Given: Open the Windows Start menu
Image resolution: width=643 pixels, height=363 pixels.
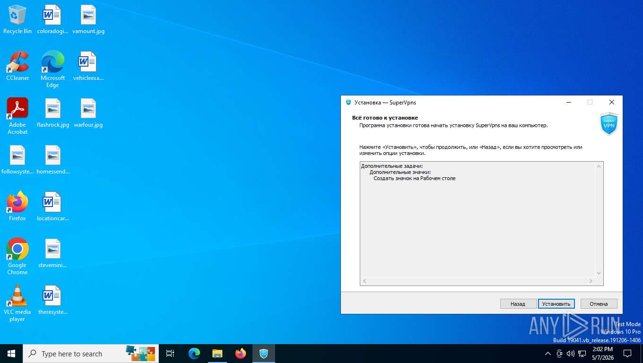Looking at the screenshot, I should click(x=11, y=354).
